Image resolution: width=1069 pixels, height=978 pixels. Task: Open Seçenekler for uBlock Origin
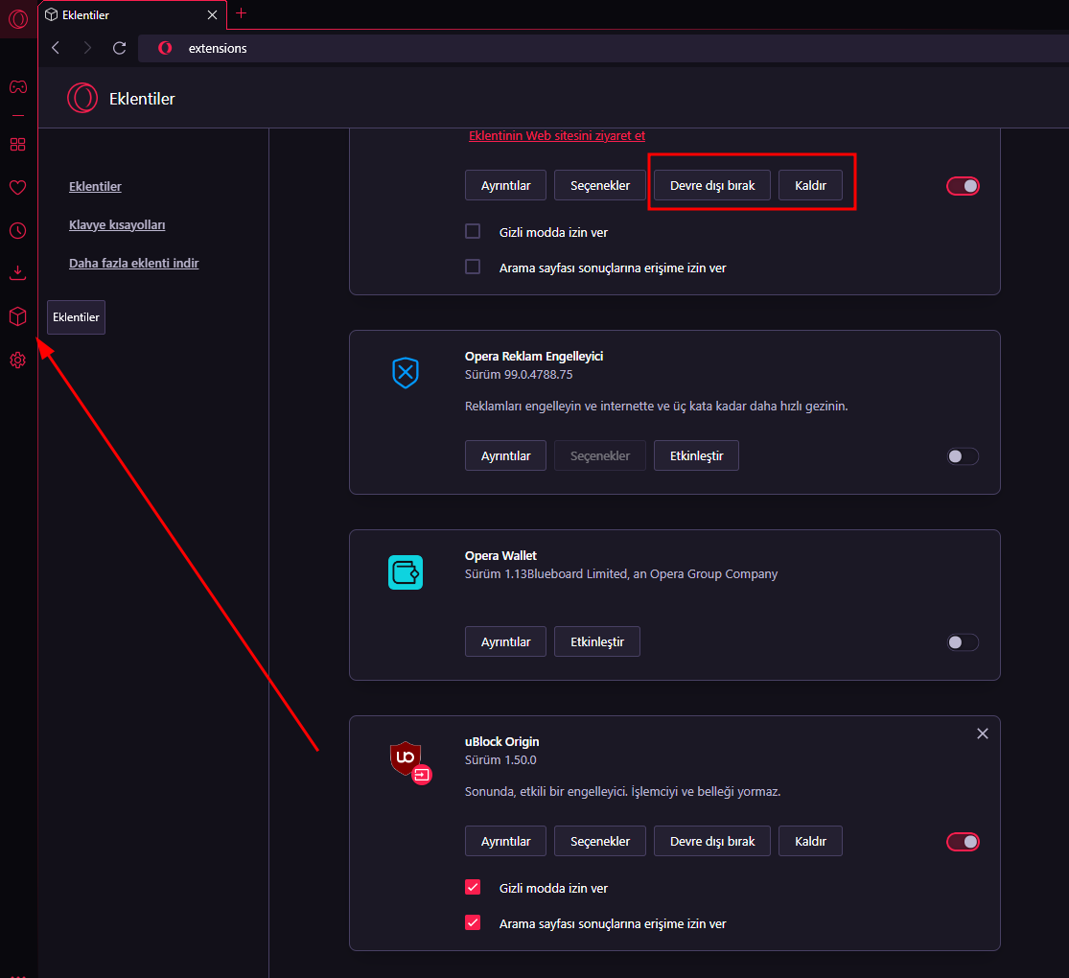click(x=599, y=841)
